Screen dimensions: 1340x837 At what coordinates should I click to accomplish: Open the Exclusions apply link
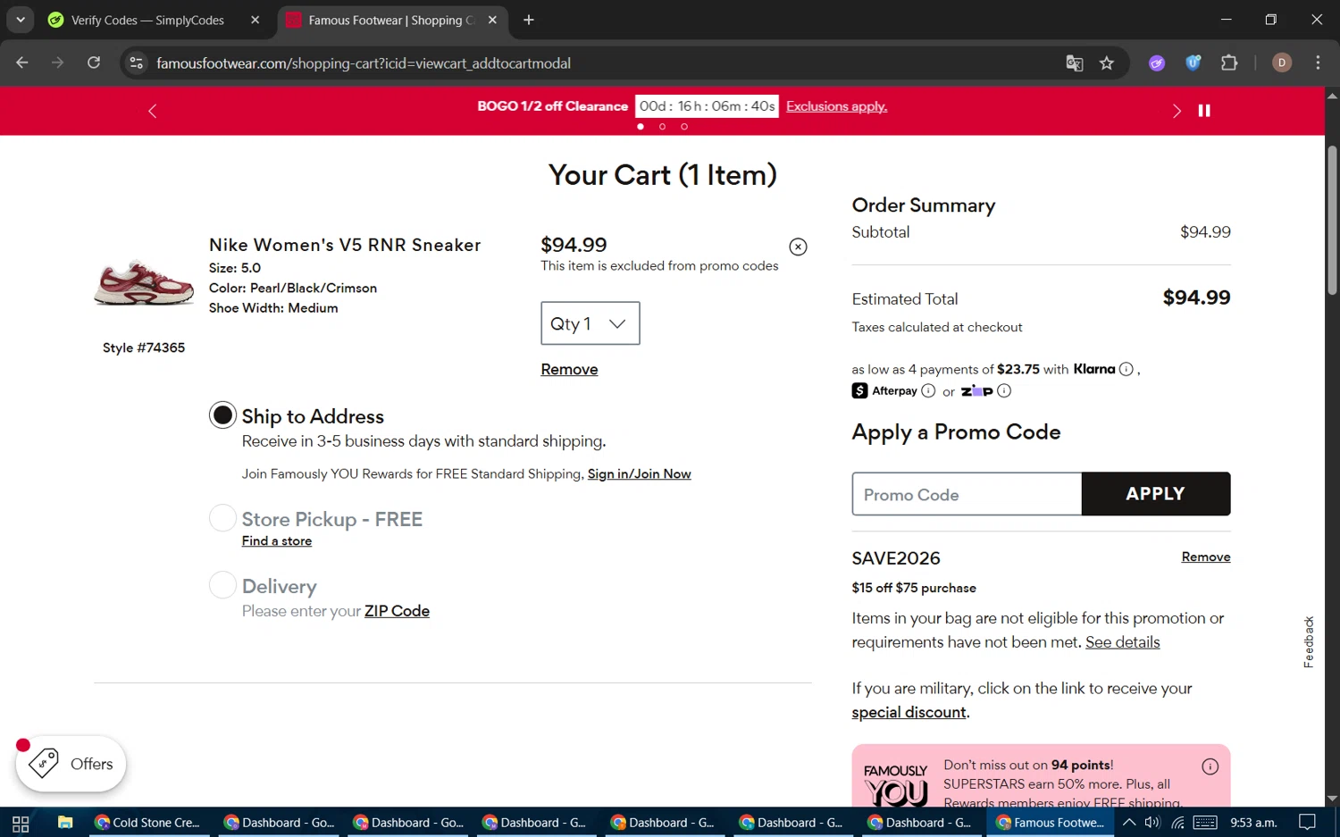tap(837, 106)
